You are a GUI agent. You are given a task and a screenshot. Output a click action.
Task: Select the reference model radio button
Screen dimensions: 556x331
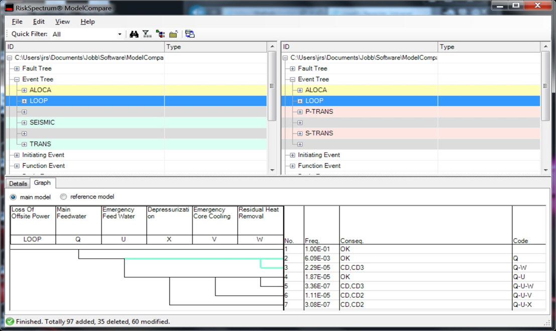[64, 197]
